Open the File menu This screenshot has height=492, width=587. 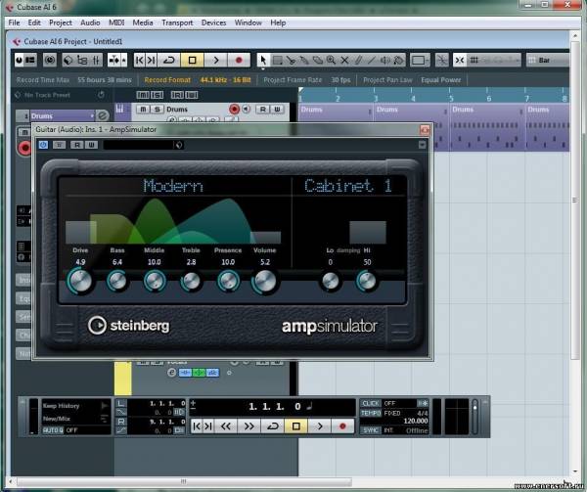tap(15, 22)
